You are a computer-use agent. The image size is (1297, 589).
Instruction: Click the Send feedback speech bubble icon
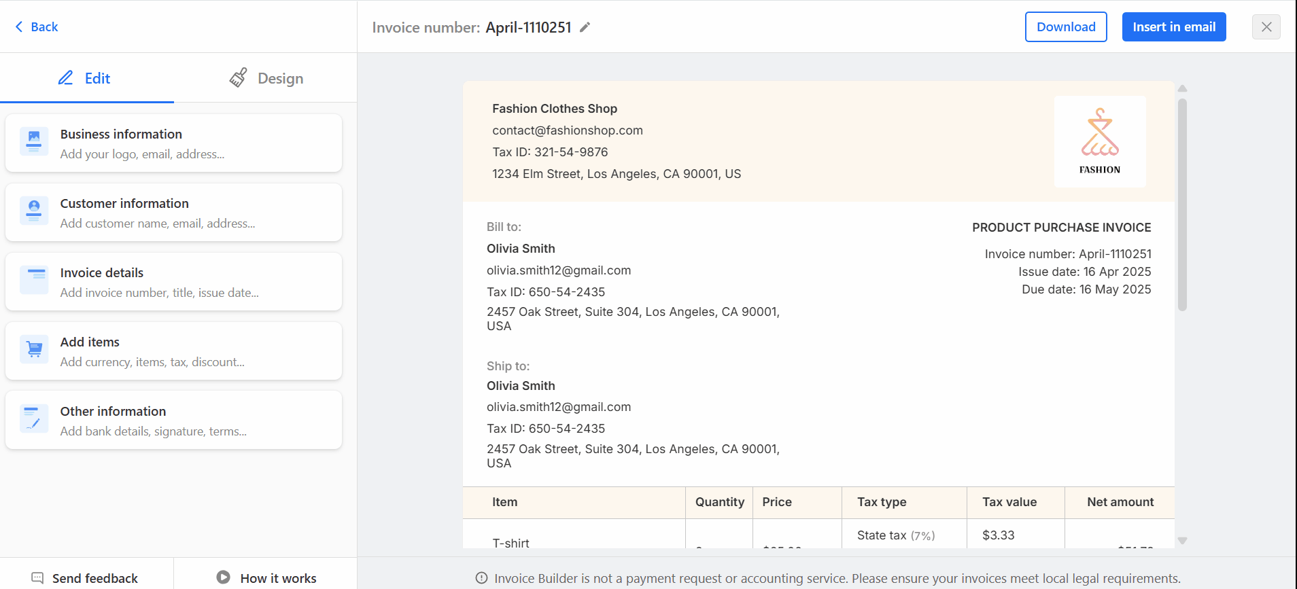(x=37, y=578)
